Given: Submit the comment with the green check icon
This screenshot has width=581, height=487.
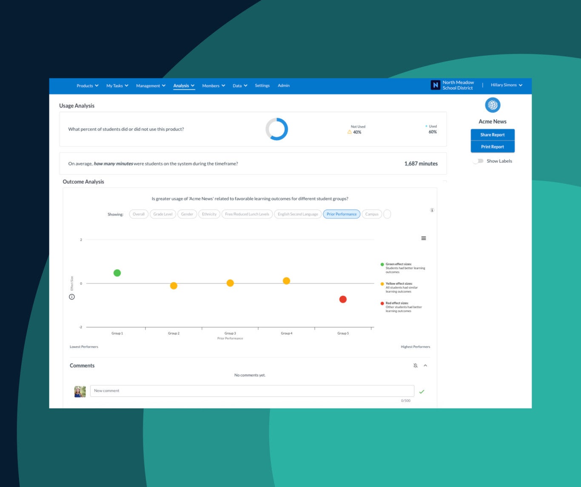Looking at the screenshot, I should [422, 391].
